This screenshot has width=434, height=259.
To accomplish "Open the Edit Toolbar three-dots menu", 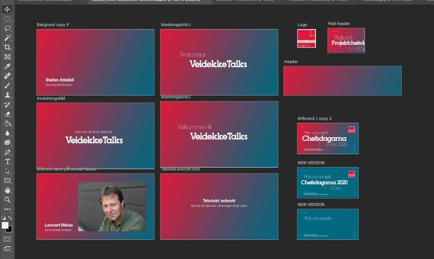I will pos(7,209).
